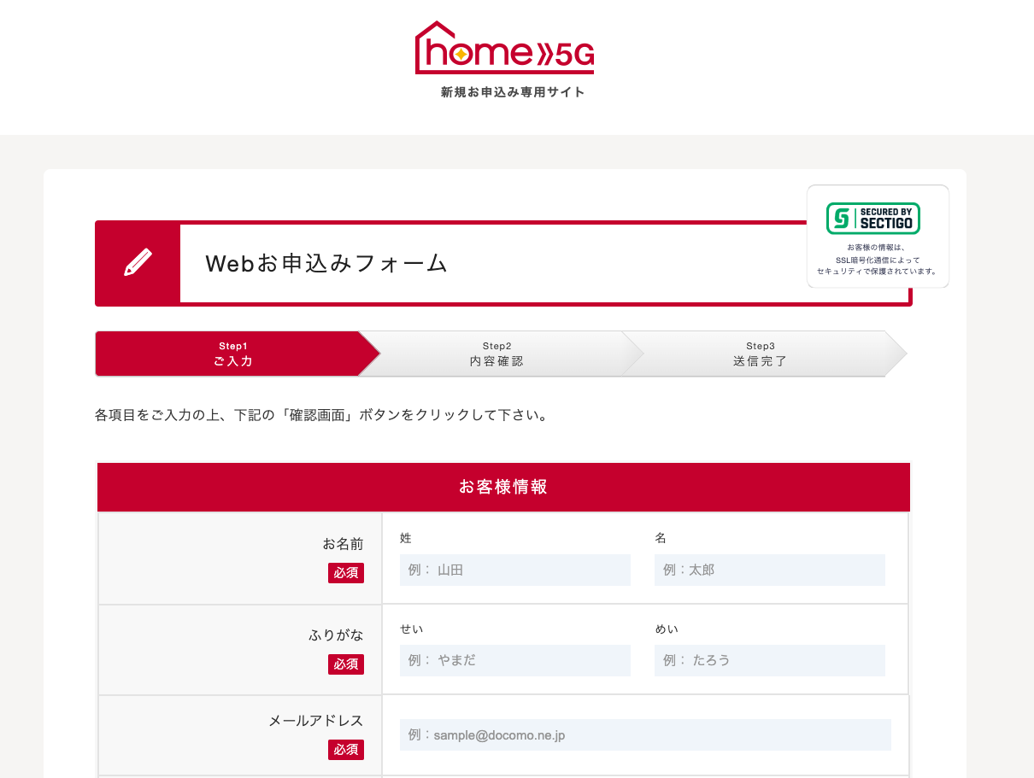
Task: Click the SSL暗号化通信 security notice text
Action: (x=878, y=260)
